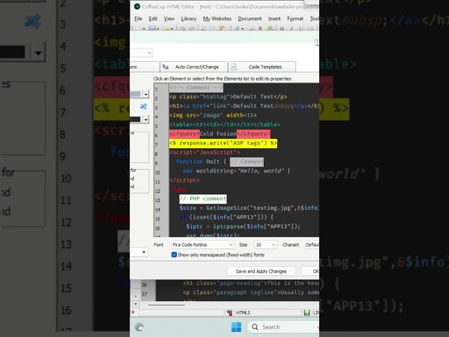This screenshot has height=337, width=449.
Task: Click Save and Apply Changes button
Action: [x=261, y=271]
